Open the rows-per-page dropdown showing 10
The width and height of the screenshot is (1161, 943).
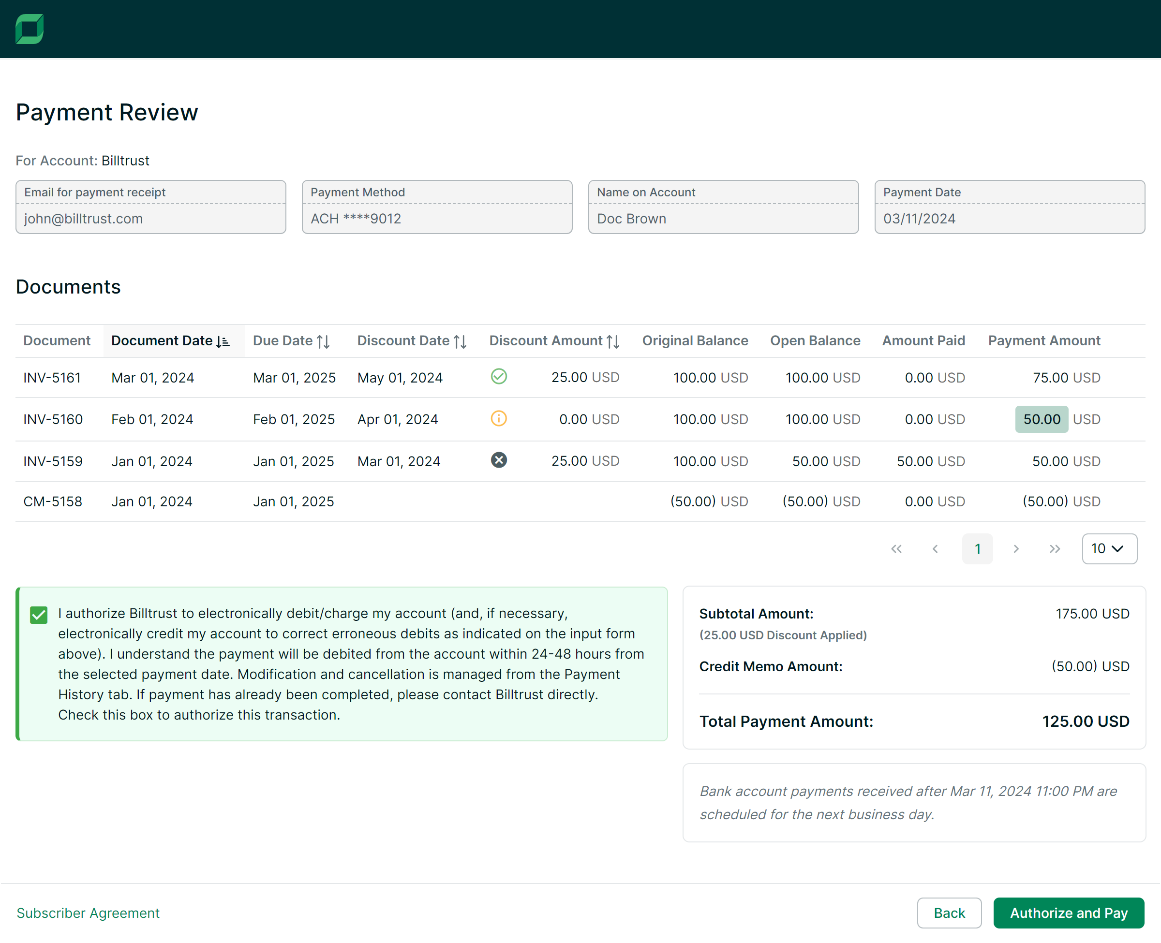pos(1109,549)
